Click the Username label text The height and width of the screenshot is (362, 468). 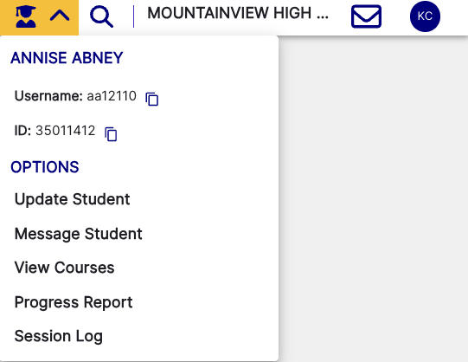(48, 96)
